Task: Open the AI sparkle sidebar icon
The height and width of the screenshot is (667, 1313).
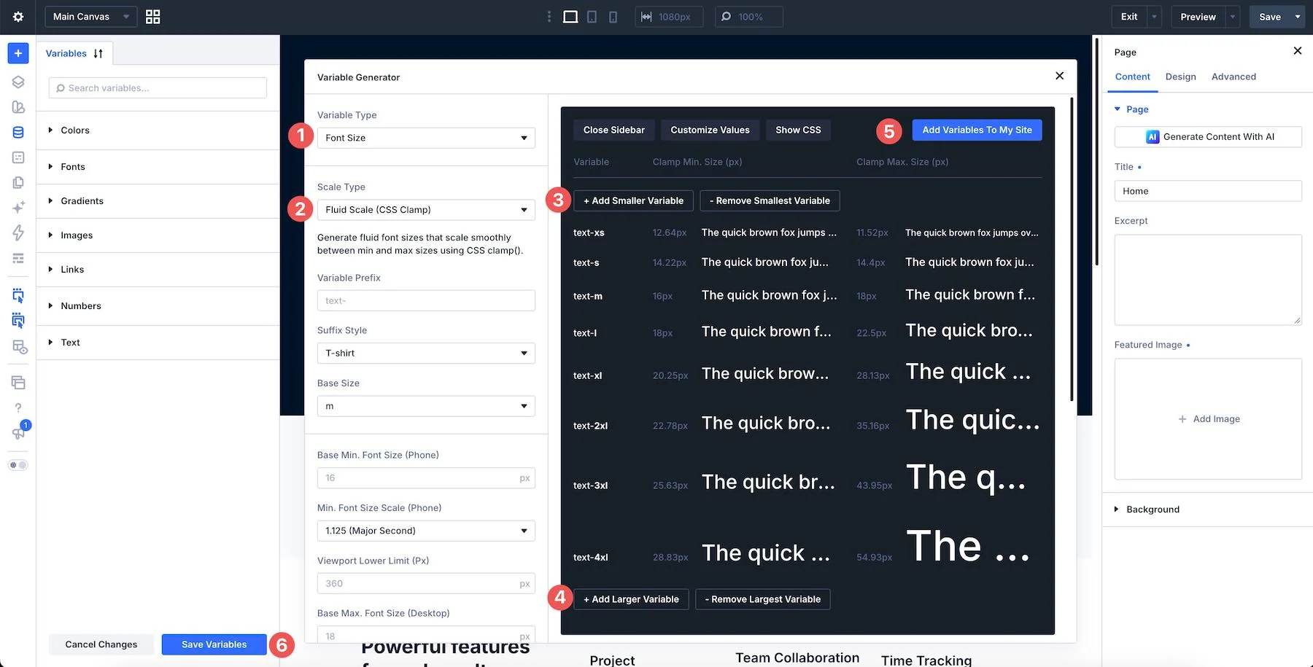Action: pyautogui.click(x=18, y=208)
